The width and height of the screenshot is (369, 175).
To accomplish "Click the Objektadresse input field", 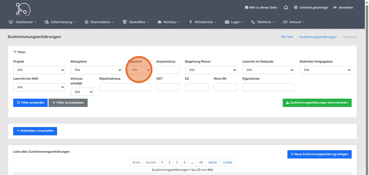I will pyautogui.click(x=125, y=87).
